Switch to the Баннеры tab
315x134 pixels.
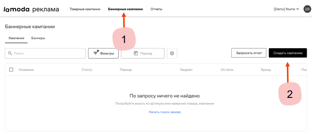coord(38,38)
